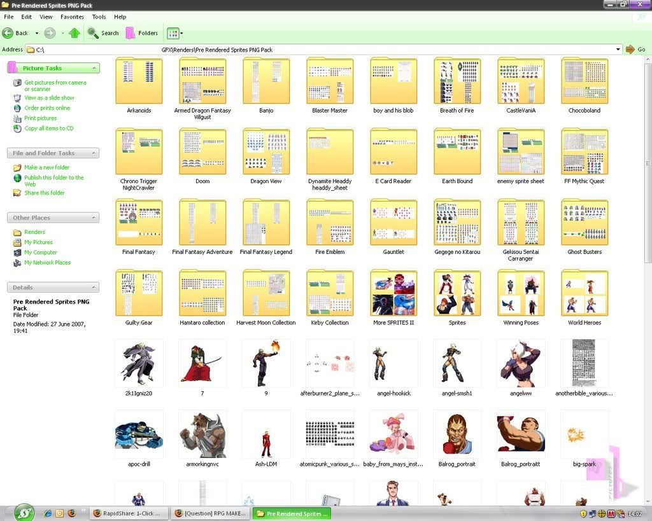Screen dimensions: 652x521
Task: Click the Start button on the taskbar
Action: coord(24,513)
